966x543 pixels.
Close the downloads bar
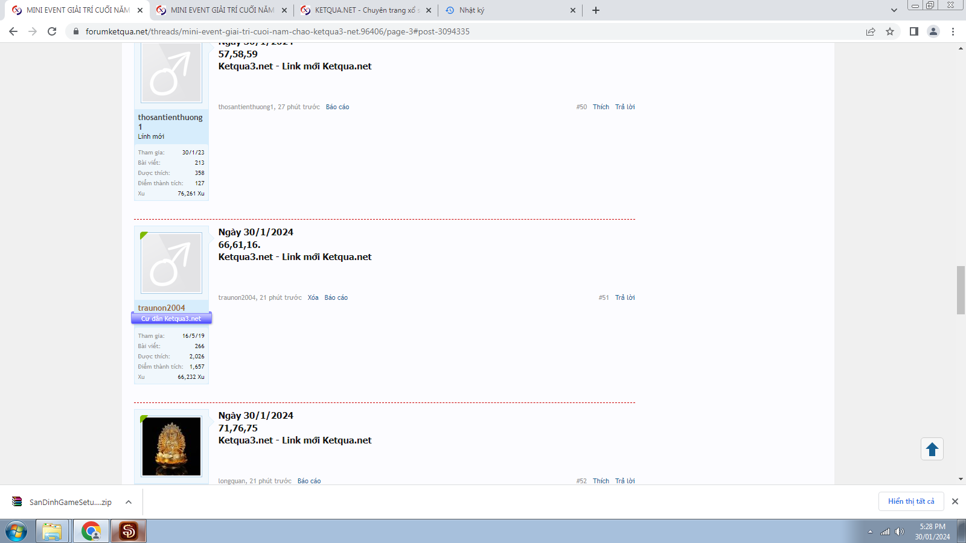pyautogui.click(x=955, y=501)
